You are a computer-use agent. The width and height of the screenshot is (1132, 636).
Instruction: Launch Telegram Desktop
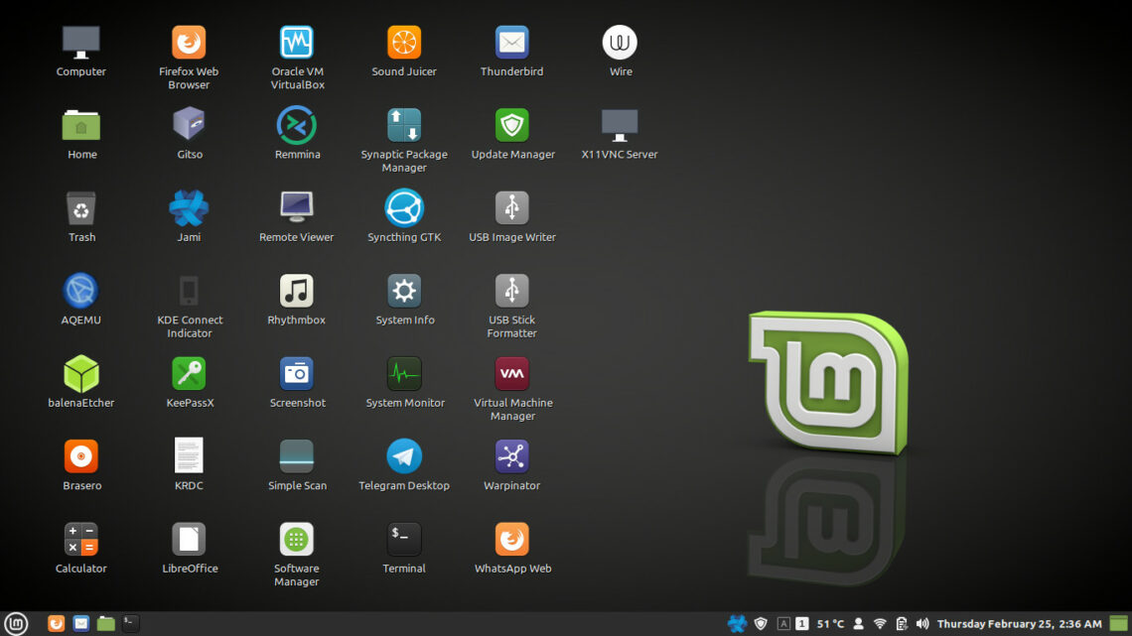(x=404, y=456)
